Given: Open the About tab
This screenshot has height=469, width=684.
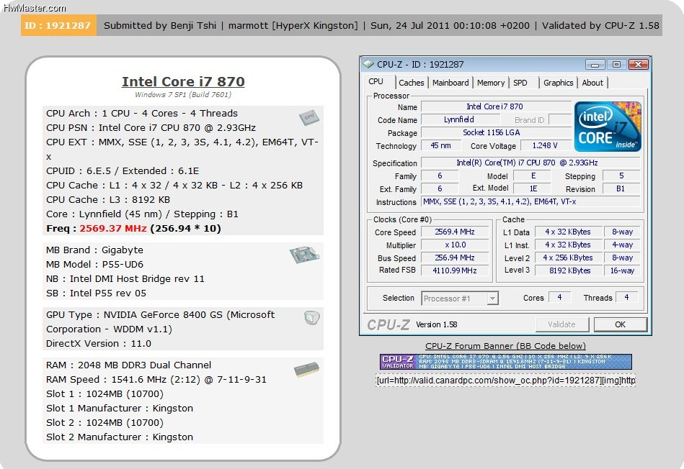Looking at the screenshot, I should [x=592, y=82].
